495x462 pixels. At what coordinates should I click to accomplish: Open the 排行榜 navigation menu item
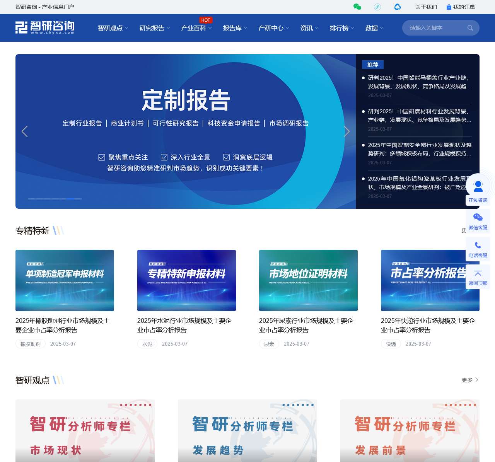click(340, 28)
